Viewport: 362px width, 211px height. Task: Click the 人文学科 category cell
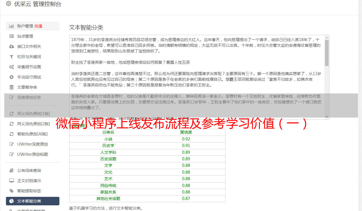tap(108, 152)
